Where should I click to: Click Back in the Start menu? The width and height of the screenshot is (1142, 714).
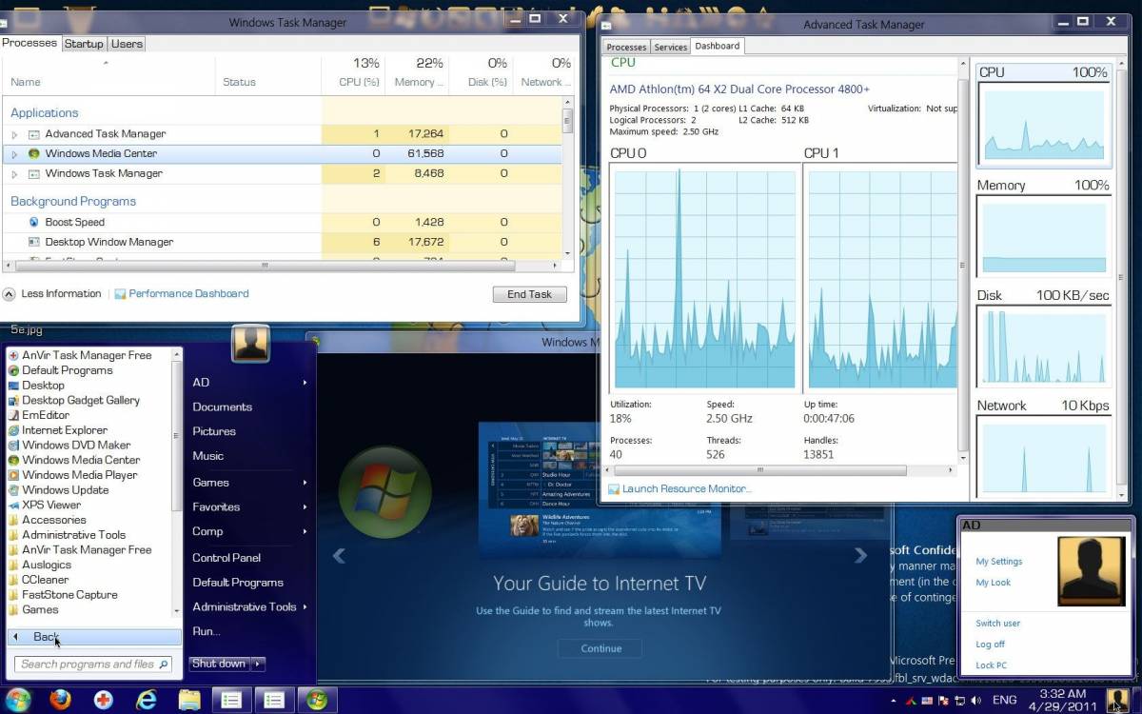(95, 637)
